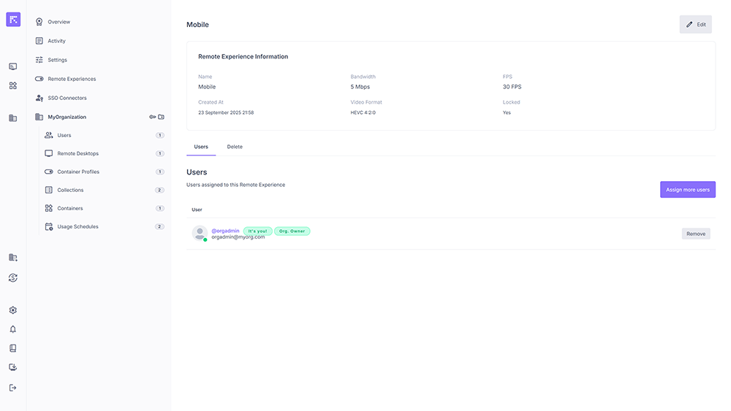The image size is (731, 411).
Task: Open Container Profiles in the sidebar
Action: point(78,172)
